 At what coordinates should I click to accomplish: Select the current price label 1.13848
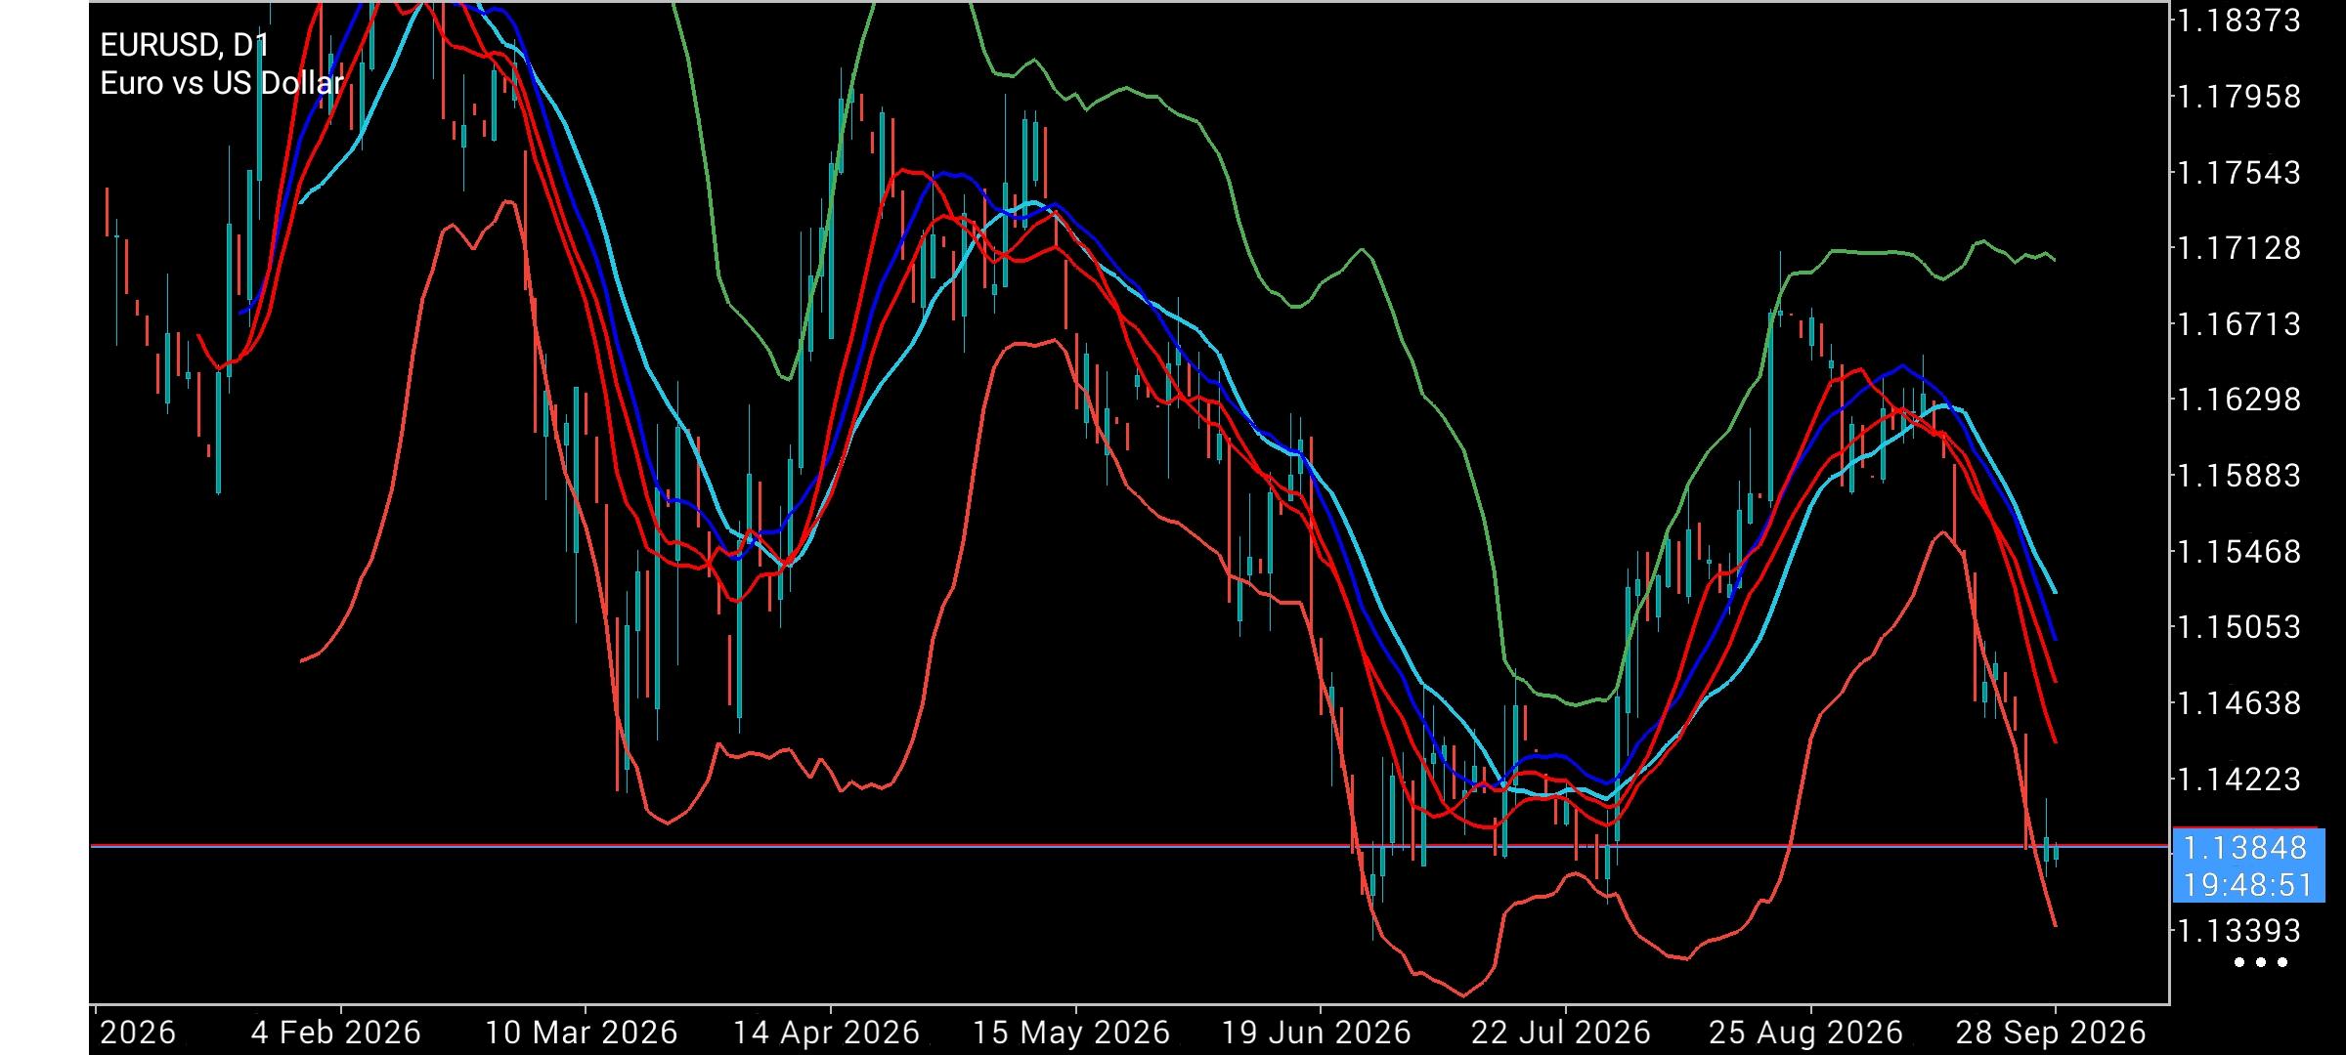[x=2244, y=847]
